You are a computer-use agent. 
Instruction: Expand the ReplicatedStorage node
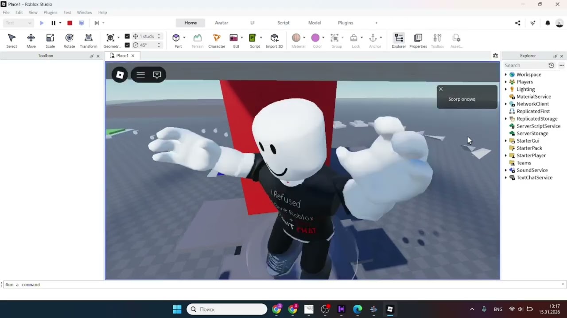(x=506, y=119)
